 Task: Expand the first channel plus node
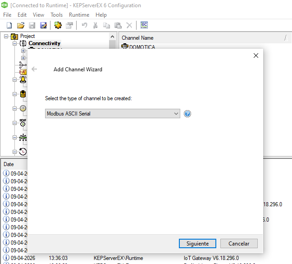[x=23, y=51]
